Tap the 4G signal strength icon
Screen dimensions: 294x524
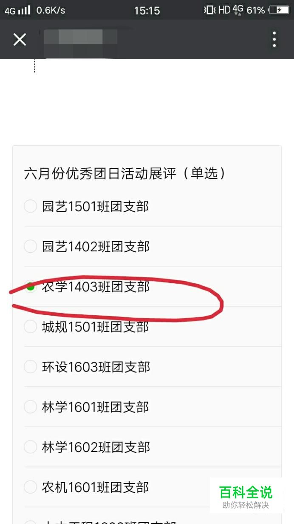(17, 10)
